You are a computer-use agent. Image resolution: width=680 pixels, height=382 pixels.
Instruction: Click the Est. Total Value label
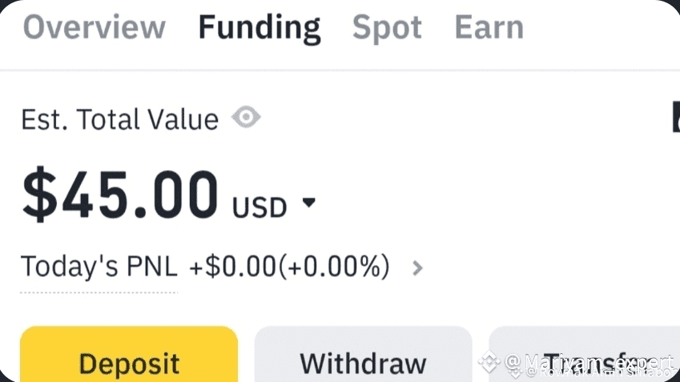119,119
